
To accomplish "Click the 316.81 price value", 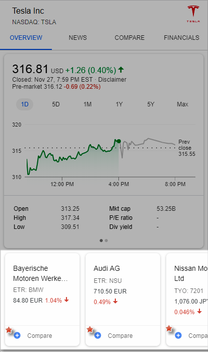I will 30,69.
